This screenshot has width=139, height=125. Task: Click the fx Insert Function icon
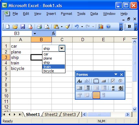click(x=53, y=34)
